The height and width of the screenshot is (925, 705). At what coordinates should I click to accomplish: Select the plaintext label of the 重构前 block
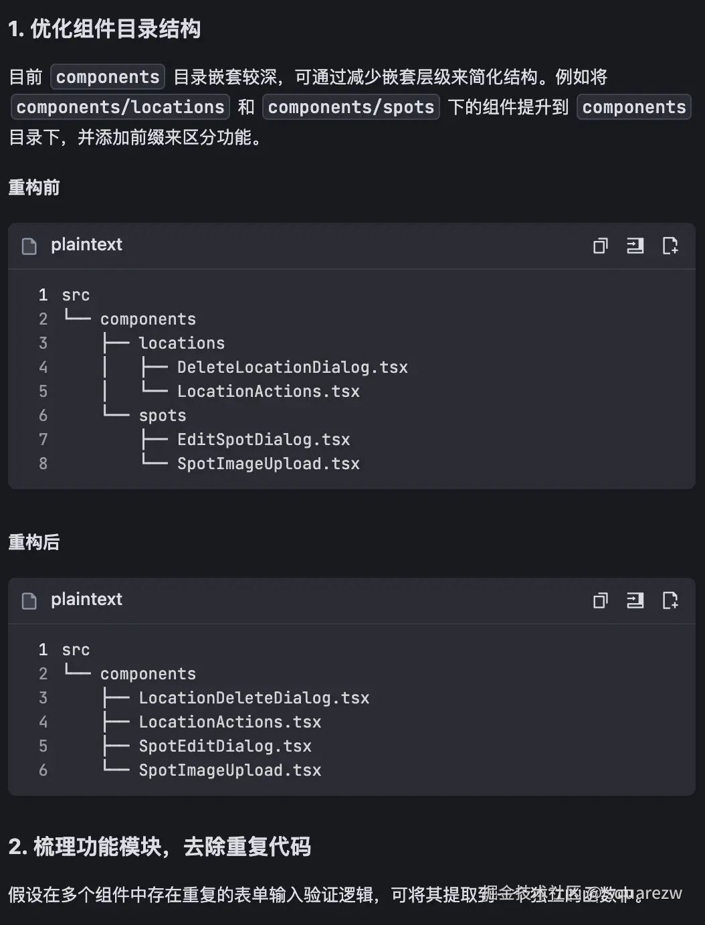tap(86, 245)
